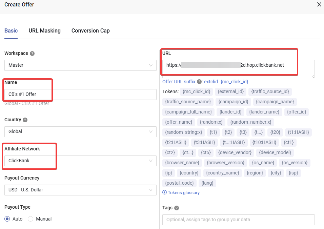324x229 pixels.
Task: Switch to the Basic tab
Action: pos(11,30)
